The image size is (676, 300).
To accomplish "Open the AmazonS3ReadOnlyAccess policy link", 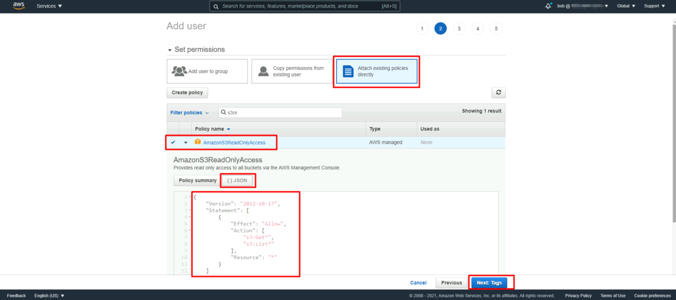I will pos(234,142).
